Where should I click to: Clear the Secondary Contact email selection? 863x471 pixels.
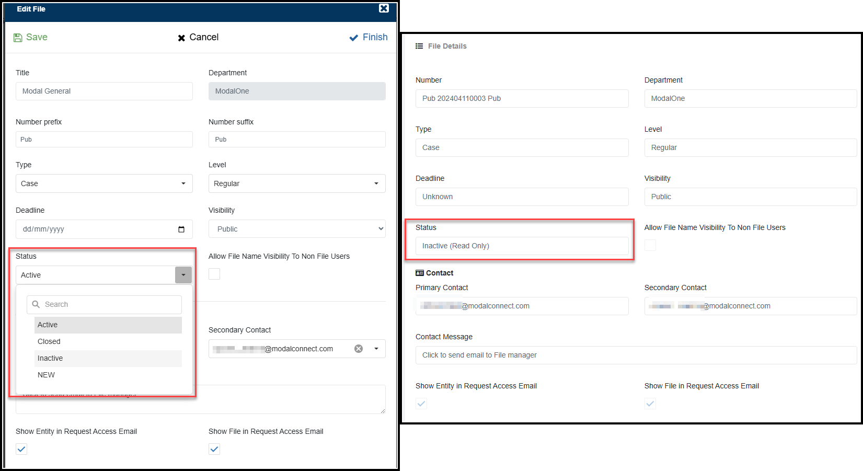pyautogui.click(x=359, y=349)
